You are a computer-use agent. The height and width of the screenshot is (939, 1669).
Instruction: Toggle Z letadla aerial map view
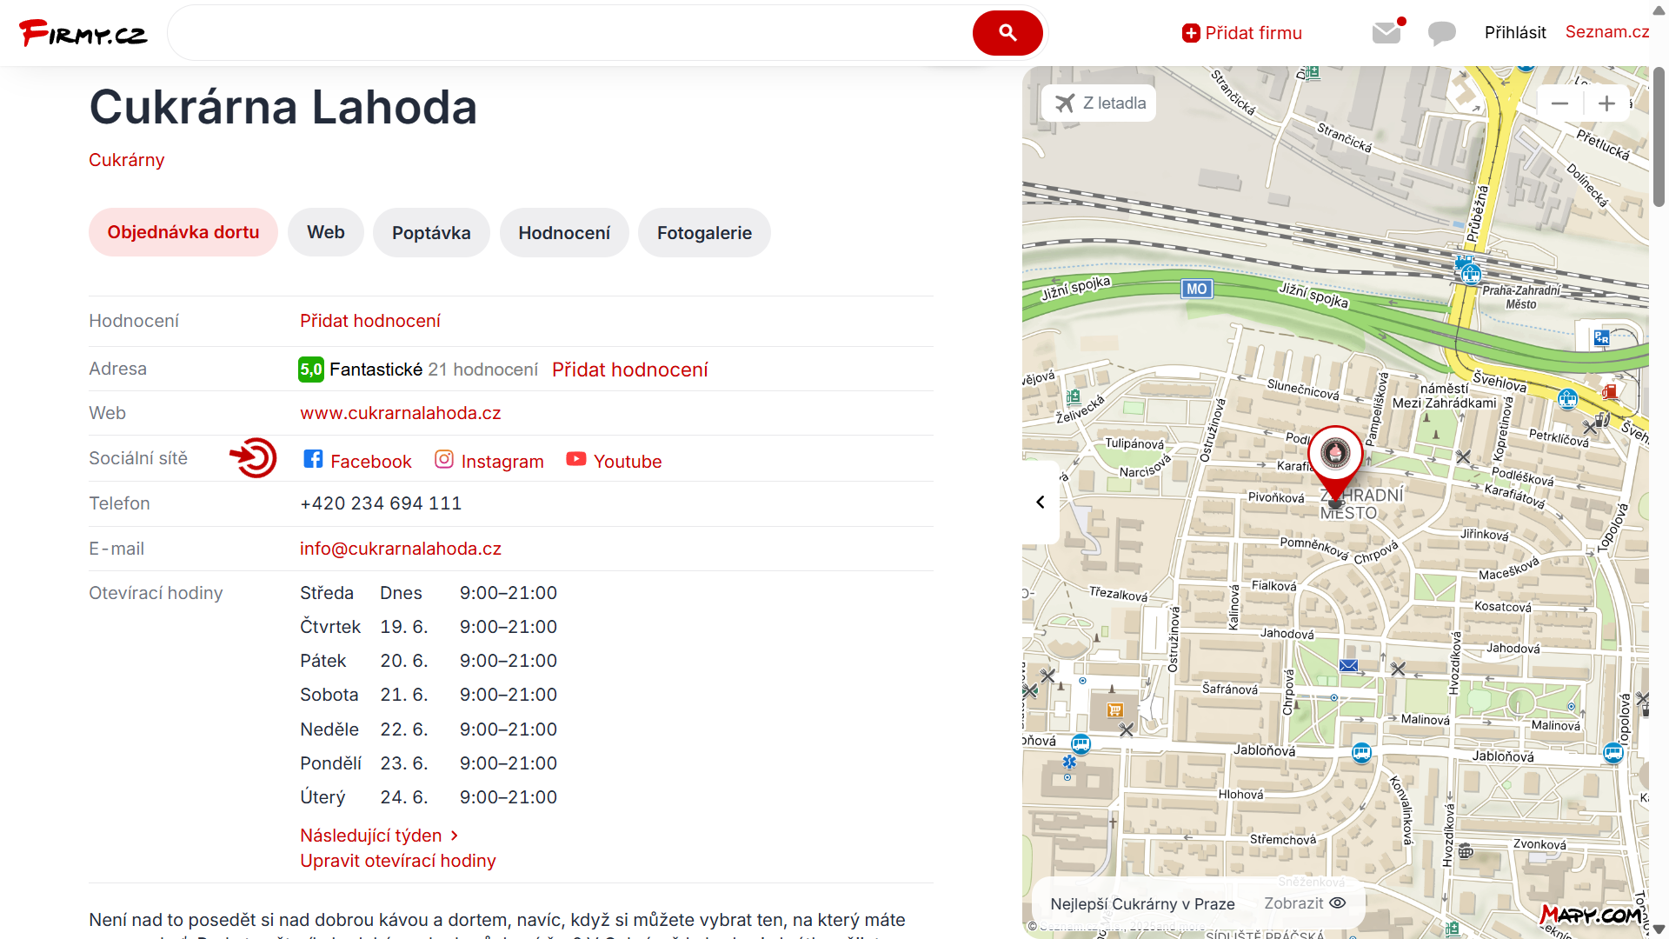(x=1100, y=103)
